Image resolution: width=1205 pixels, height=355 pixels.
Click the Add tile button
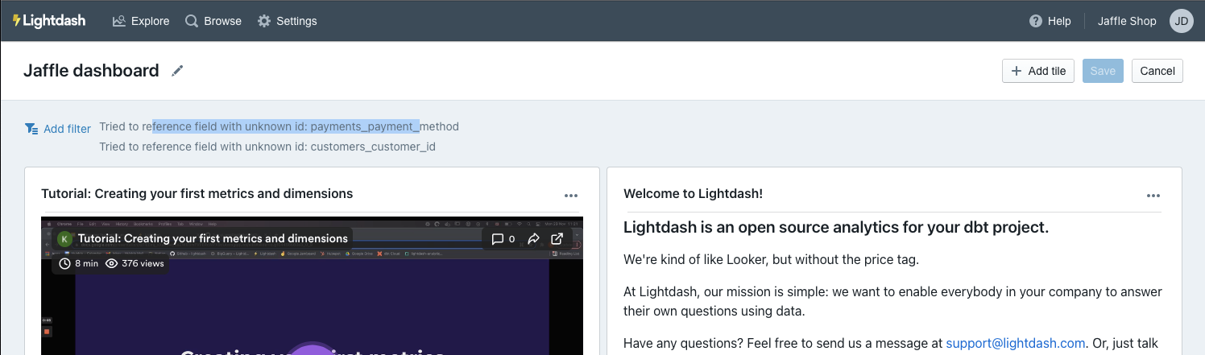point(1038,71)
